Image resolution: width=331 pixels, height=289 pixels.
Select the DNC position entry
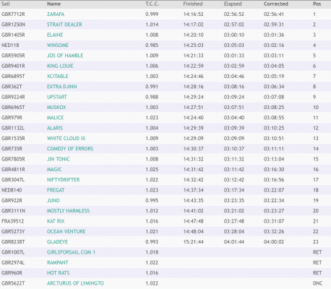click(317, 283)
